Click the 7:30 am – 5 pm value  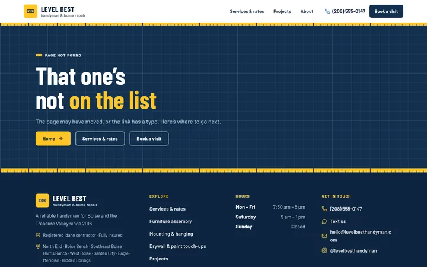tap(289, 207)
